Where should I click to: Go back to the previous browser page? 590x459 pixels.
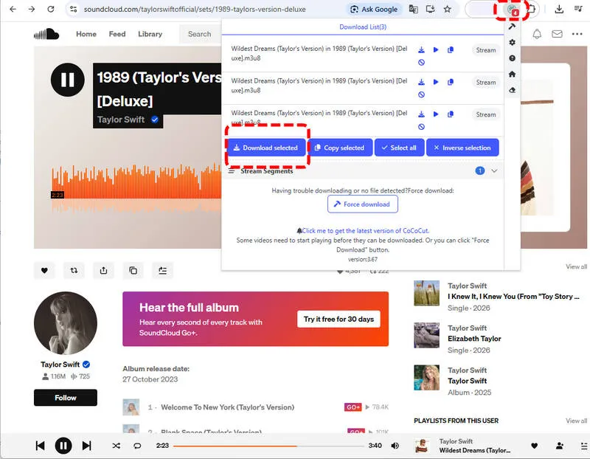click(x=13, y=9)
